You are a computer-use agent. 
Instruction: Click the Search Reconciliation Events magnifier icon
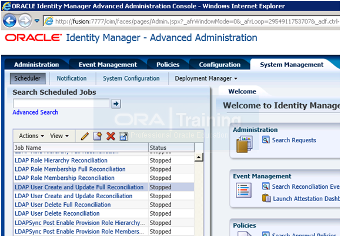(x=266, y=186)
